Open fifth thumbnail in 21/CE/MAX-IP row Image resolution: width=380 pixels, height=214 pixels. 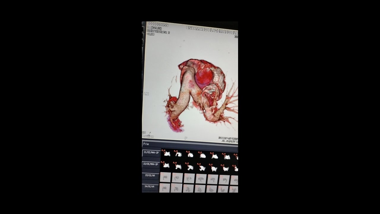214,156
